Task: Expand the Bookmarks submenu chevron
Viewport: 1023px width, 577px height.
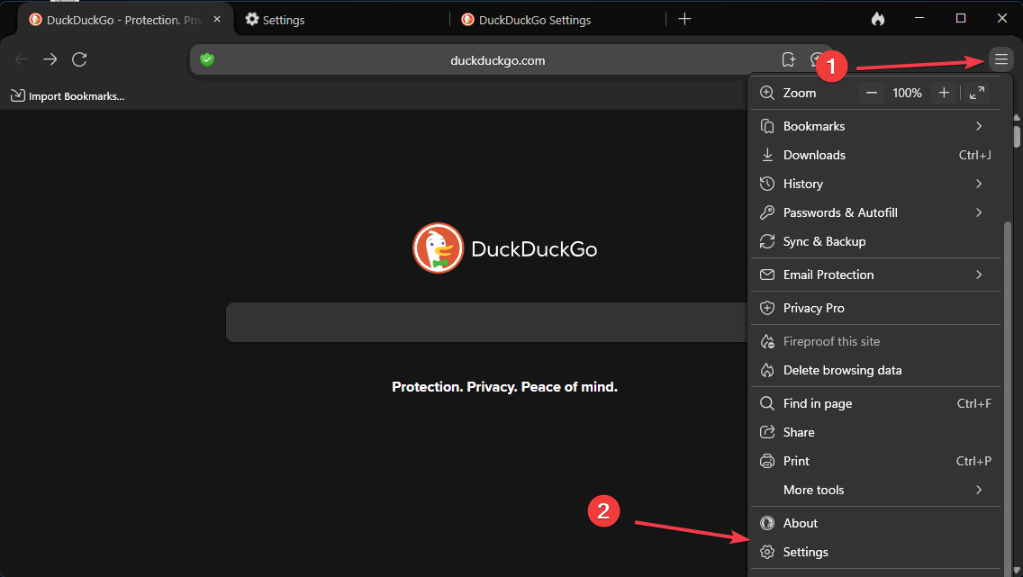Action: (x=979, y=126)
